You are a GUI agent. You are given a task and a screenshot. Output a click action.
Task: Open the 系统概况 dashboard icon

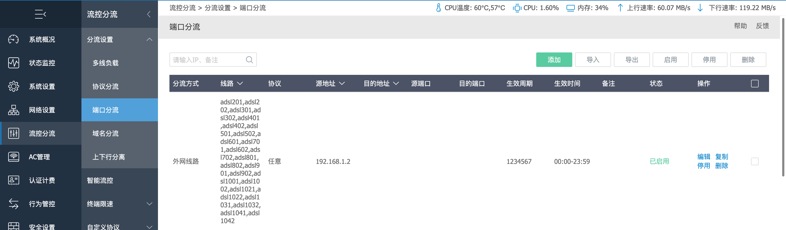pos(13,39)
